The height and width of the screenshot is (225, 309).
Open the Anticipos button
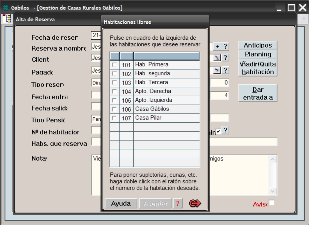tap(258, 45)
